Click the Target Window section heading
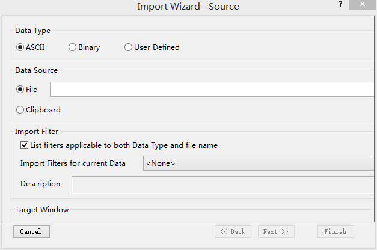The width and height of the screenshot is (377, 250). pos(42,210)
